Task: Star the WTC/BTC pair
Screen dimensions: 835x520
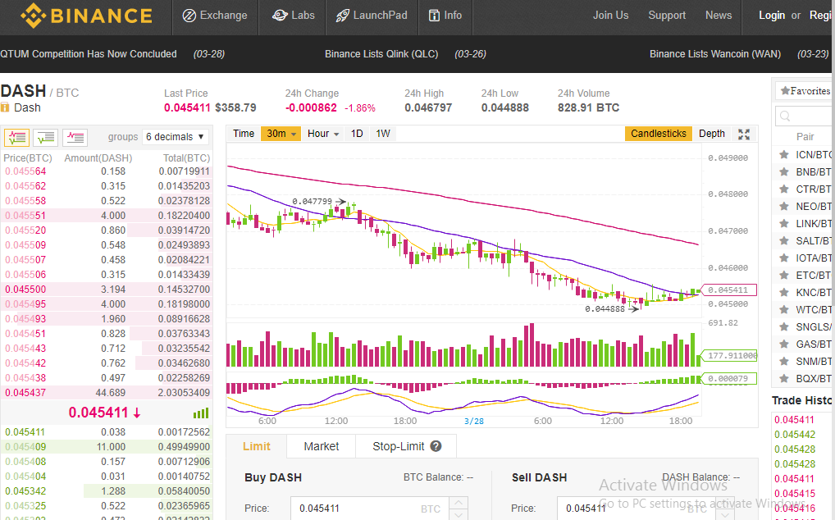Action: [x=784, y=310]
